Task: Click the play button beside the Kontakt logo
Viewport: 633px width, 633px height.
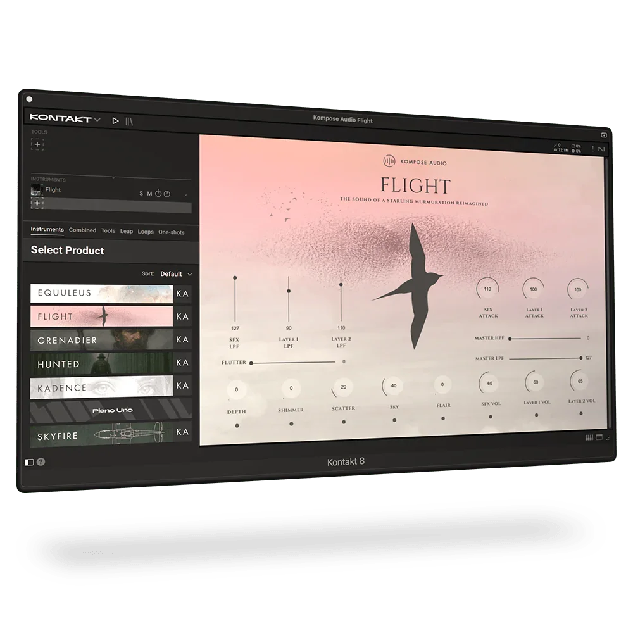Action: tap(115, 120)
